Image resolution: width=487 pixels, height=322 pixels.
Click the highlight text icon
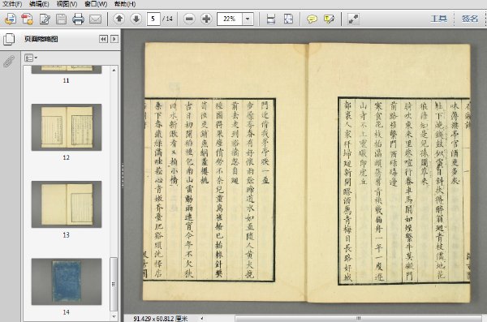pyautogui.click(x=329, y=19)
